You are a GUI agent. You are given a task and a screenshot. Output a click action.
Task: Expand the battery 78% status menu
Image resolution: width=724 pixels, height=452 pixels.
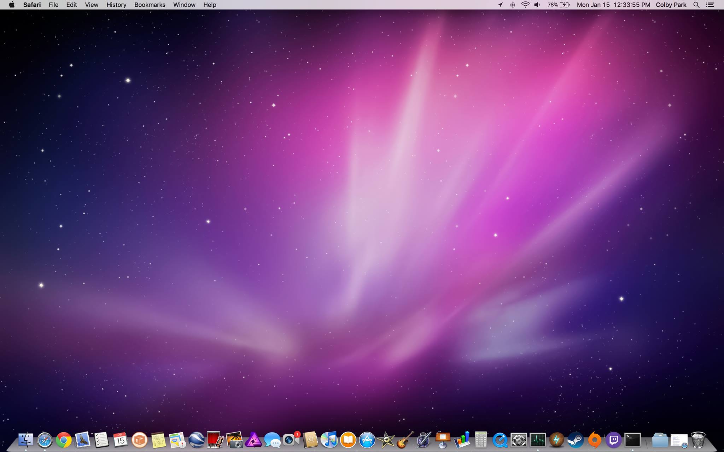coord(559,5)
